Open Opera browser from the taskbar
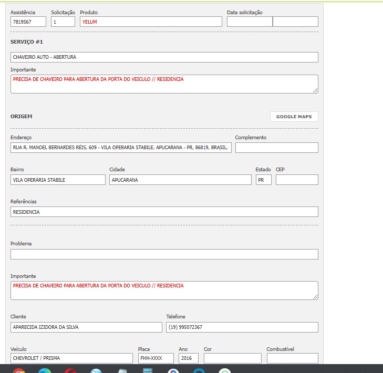Viewport: 383px width, 373px height. [x=70, y=370]
